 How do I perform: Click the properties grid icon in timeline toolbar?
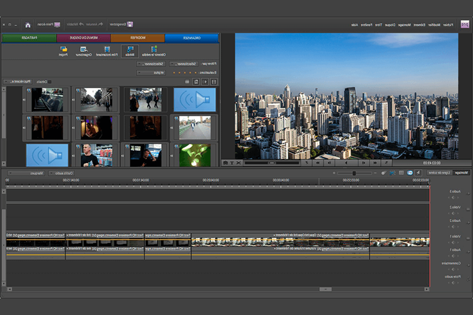(401, 173)
